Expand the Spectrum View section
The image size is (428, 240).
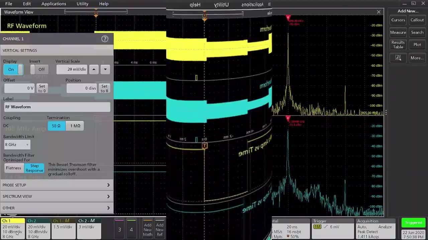pyautogui.click(x=57, y=196)
